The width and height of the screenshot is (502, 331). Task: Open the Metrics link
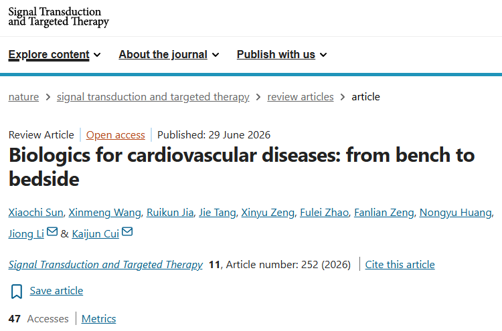pyautogui.click(x=98, y=318)
